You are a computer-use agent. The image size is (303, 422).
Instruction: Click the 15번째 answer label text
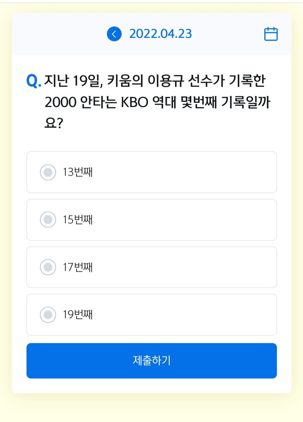click(x=77, y=220)
